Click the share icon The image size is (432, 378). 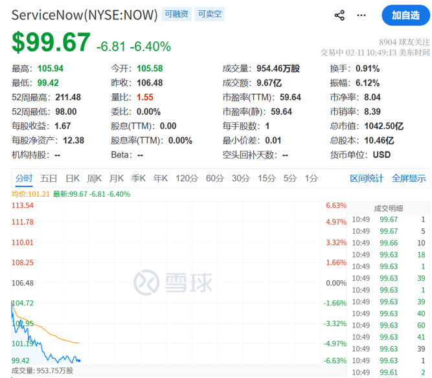coord(339,15)
